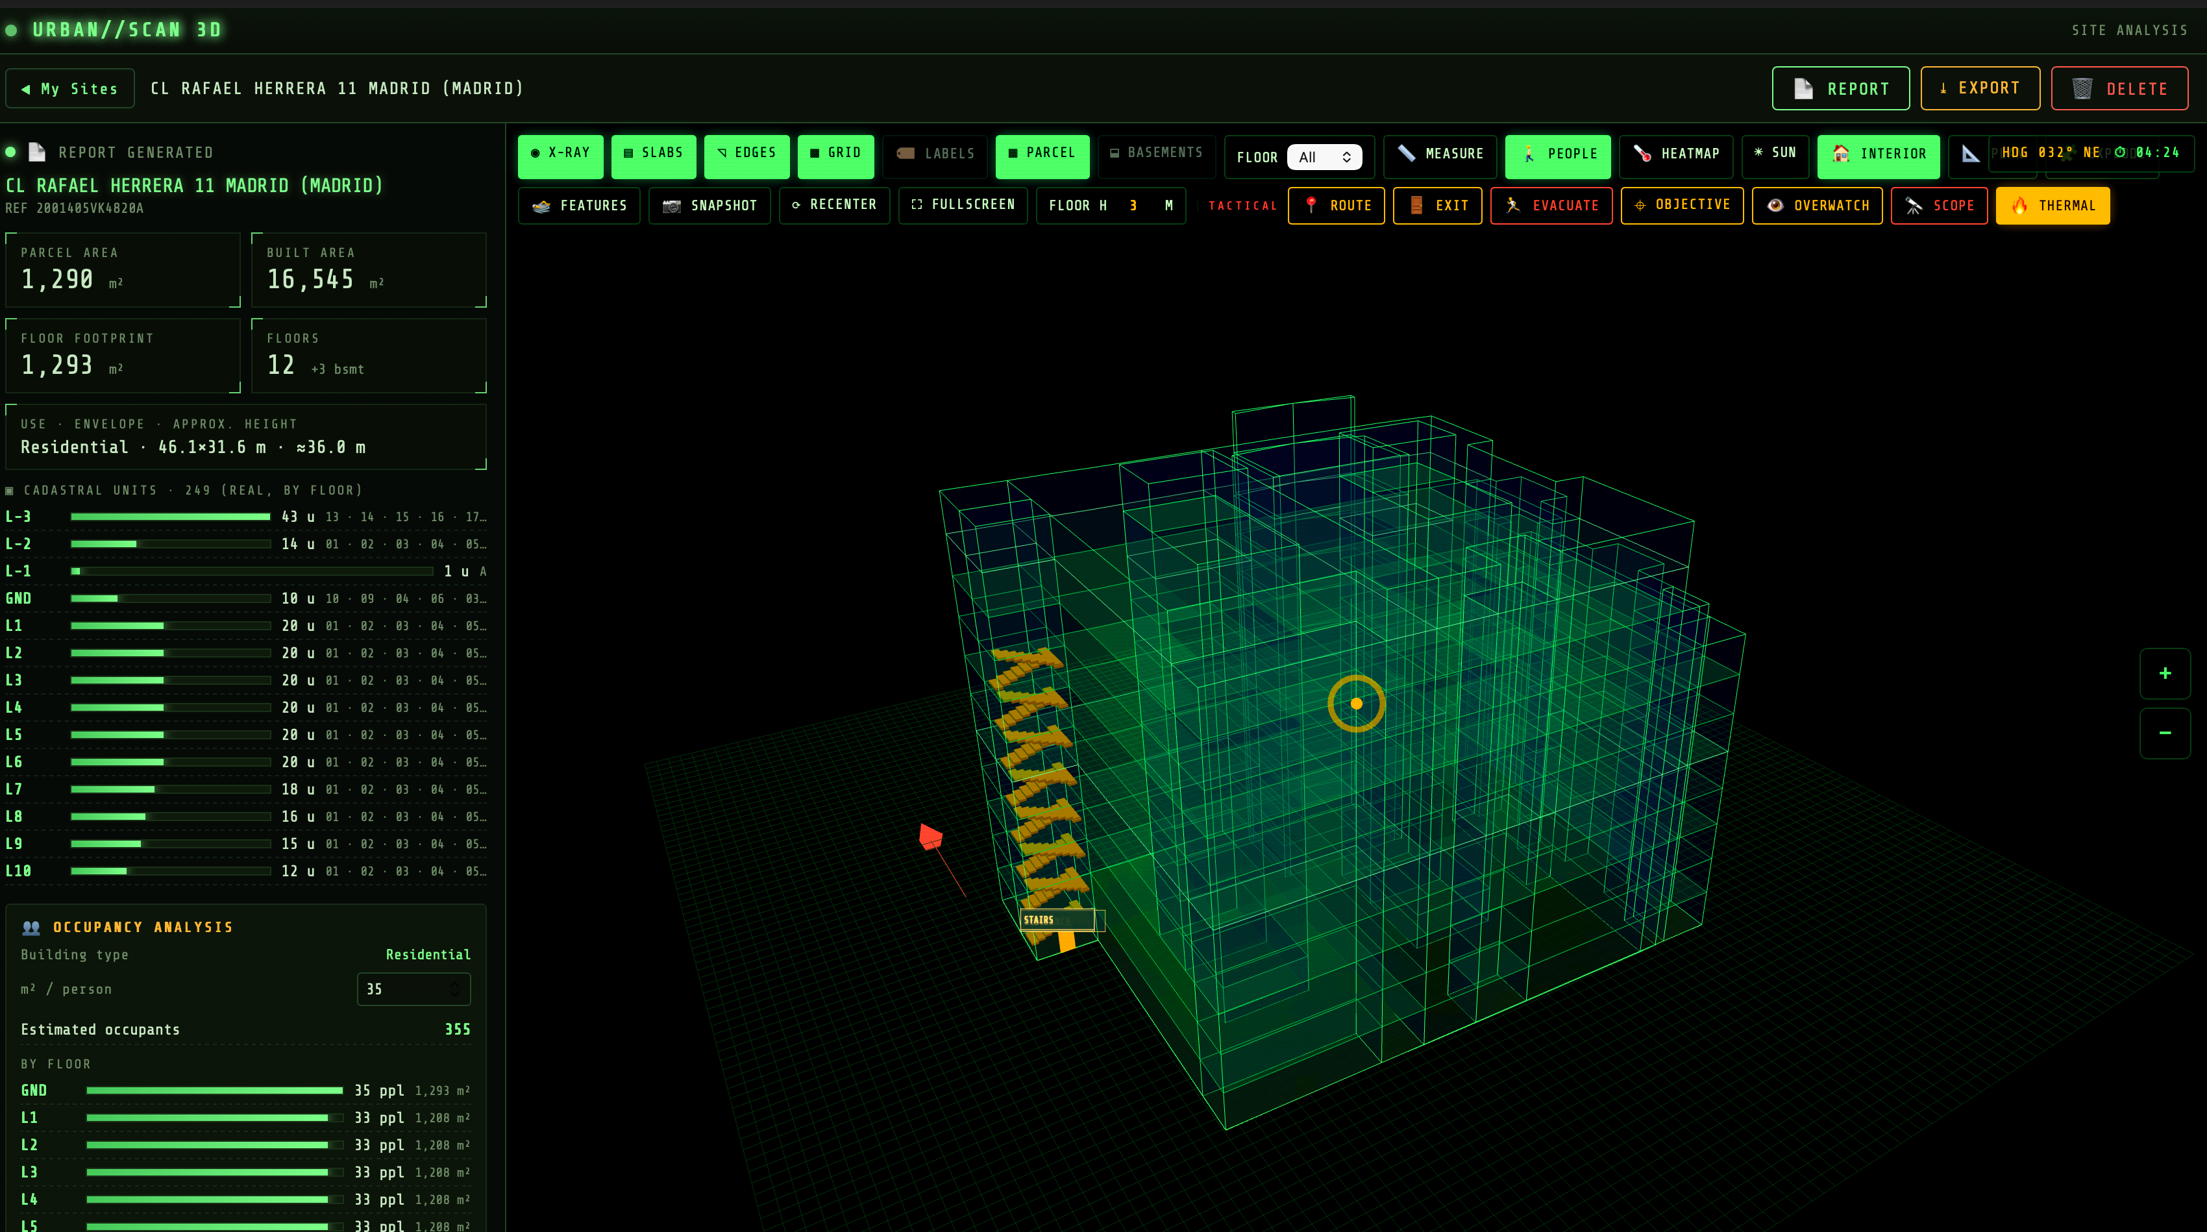2207x1232 pixels.
Task: Select the GND cadastral row with 10 u
Action: [246, 599]
